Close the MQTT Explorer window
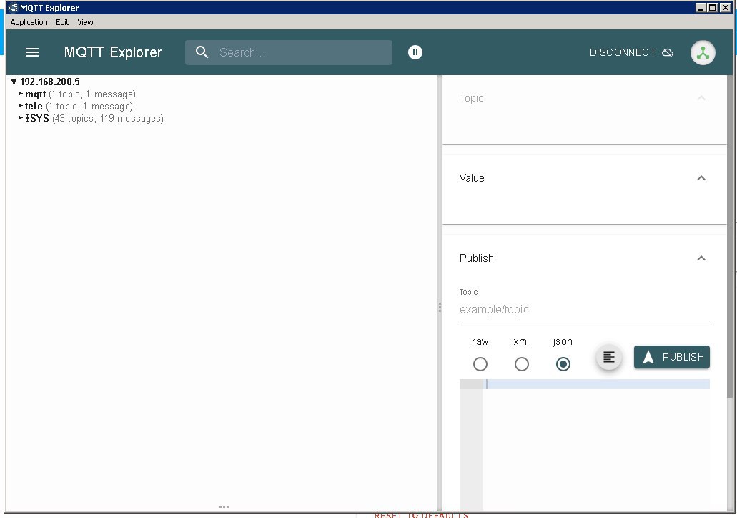This screenshot has width=737, height=518. point(725,8)
